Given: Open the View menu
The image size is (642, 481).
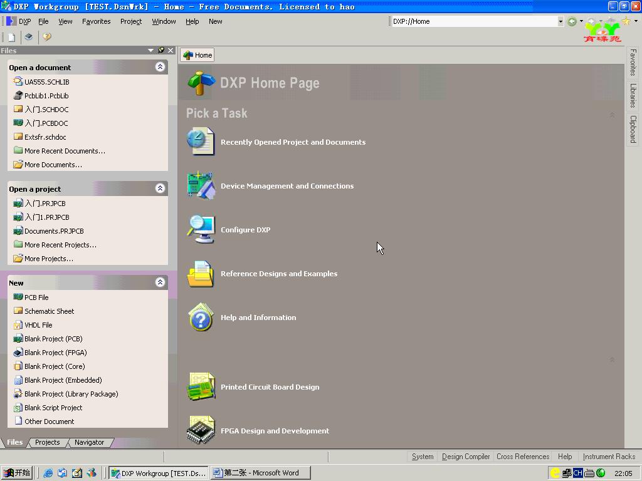Looking at the screenshot, I should pos(65,21).
